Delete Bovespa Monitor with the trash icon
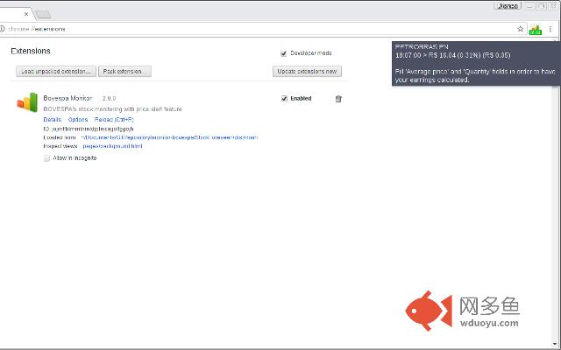This screenshot has width=561, height=350. pyautogui.click(x=338, y=99)
